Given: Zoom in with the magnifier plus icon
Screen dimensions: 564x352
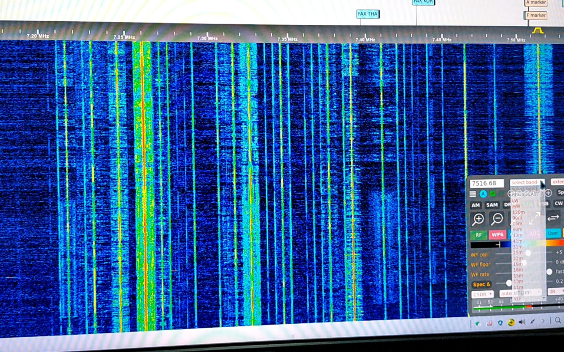Looking at the screenshot, I should click(478, 219).
